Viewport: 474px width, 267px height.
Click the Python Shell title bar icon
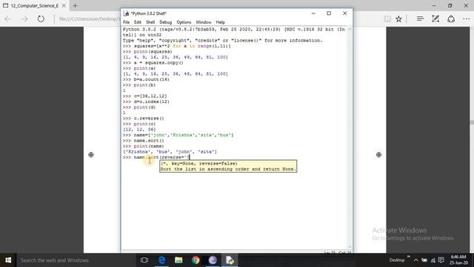click(127, 13)
